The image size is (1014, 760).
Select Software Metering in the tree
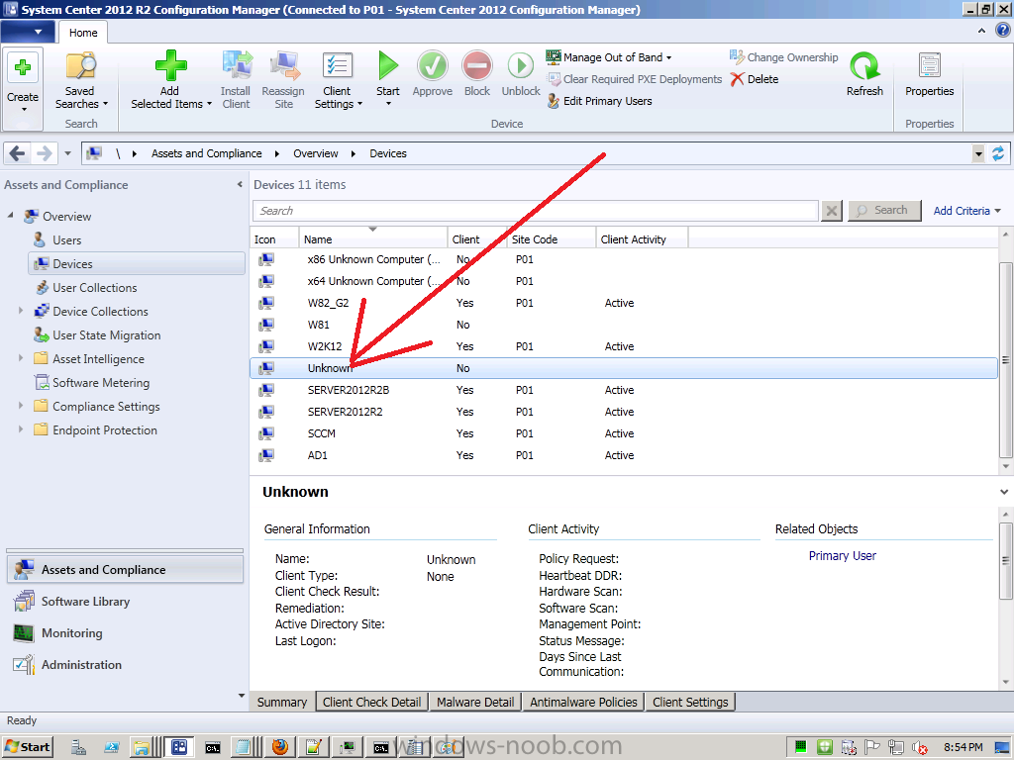pyautogui.click(x=101, y=383)
